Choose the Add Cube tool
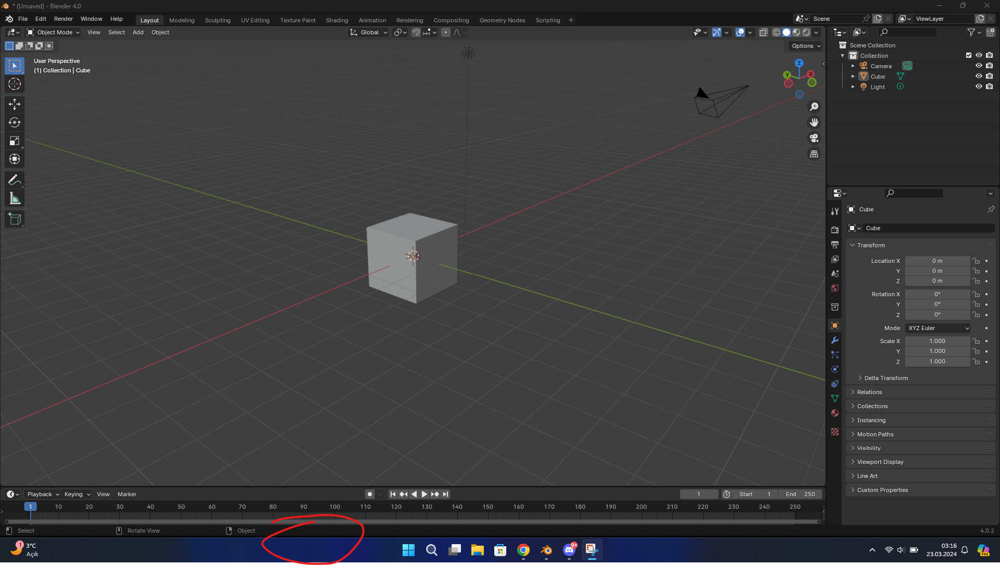 (15, 219)
